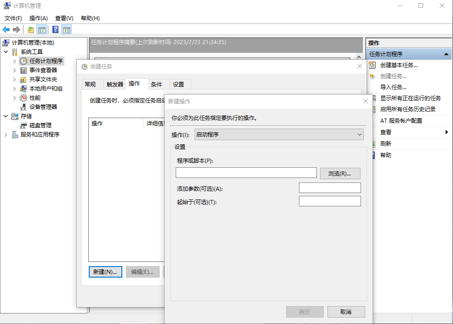Click the 浏览(R)... button

click(x=340, y=173)
